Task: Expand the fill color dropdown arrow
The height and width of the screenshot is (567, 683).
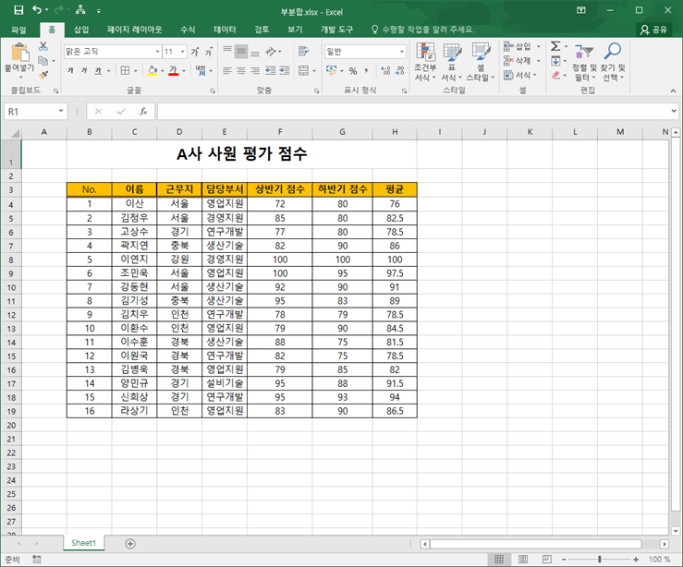Action: 163,70
